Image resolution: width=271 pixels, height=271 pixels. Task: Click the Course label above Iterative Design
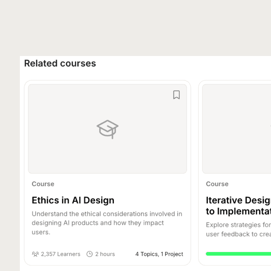pyautogui.click(x=217, y=184)
